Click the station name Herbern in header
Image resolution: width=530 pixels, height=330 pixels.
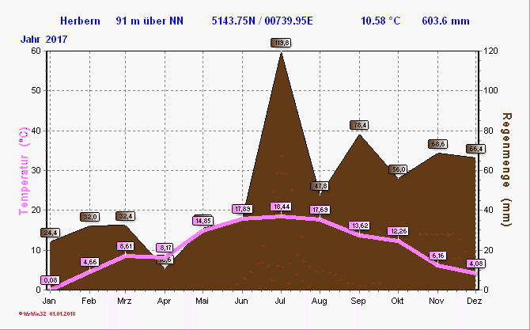click(x=80, y=21)
